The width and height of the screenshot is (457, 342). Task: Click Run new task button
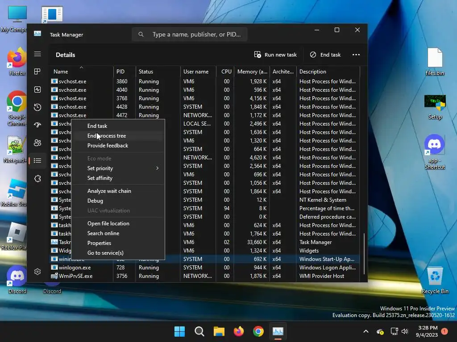[x=275, y=55]
